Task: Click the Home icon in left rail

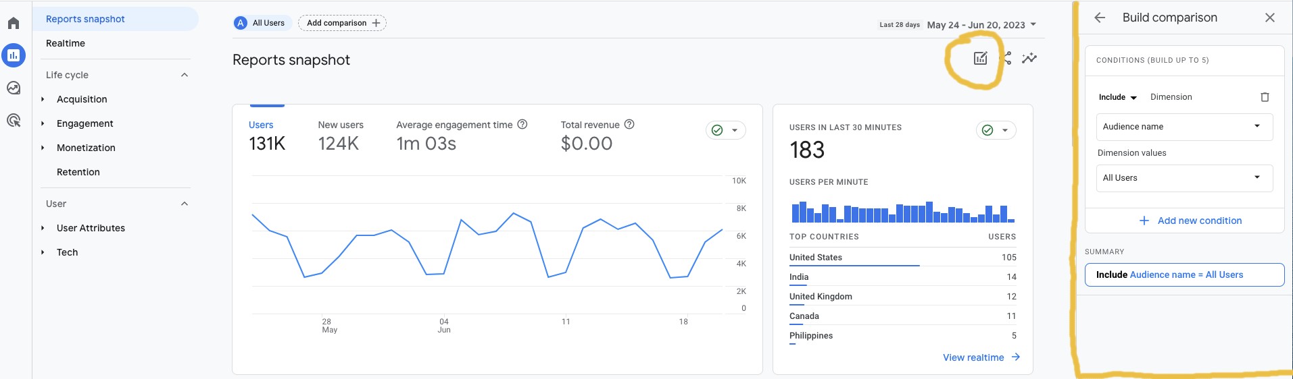Action: coord(14,24)
